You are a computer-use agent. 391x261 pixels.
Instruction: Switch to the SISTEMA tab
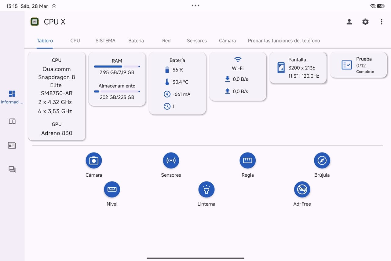point(105,41)
